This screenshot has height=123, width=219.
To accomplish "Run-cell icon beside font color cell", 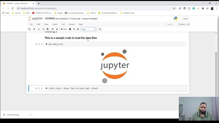I will (x=47, y=88).
